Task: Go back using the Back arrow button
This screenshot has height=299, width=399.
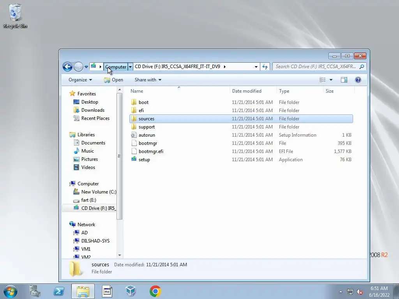Action: [67, 67]
